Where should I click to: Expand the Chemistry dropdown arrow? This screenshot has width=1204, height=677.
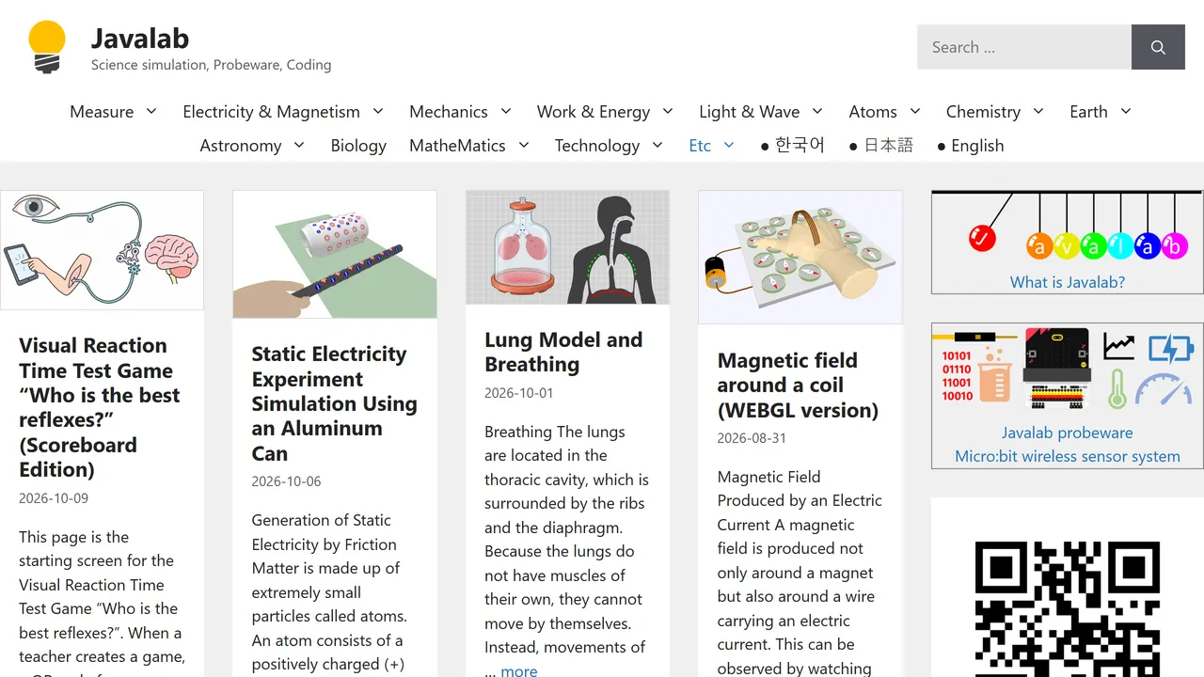click(x=1038, y=111)
